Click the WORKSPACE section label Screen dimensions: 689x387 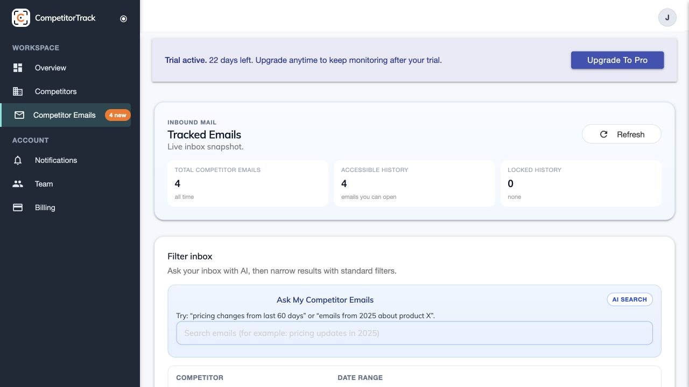click(36, 48)
